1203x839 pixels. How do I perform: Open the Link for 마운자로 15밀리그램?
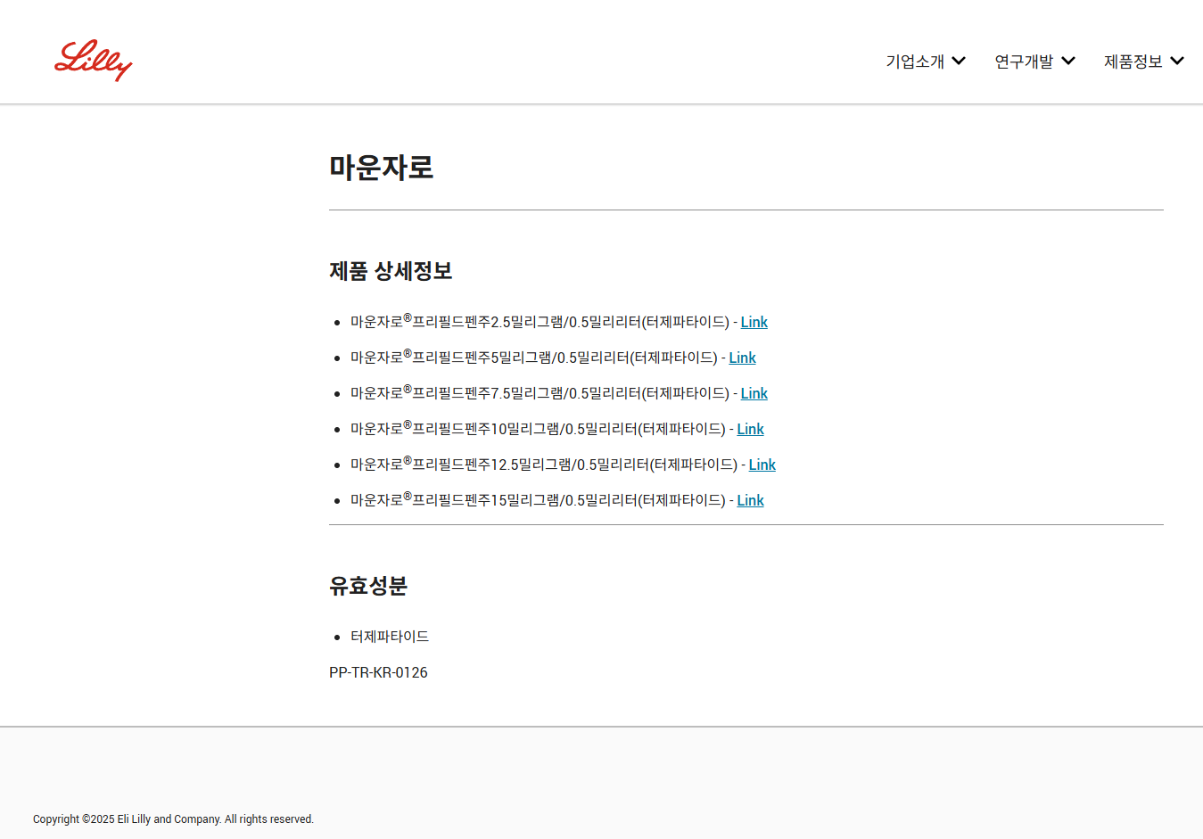pos(751,500)
